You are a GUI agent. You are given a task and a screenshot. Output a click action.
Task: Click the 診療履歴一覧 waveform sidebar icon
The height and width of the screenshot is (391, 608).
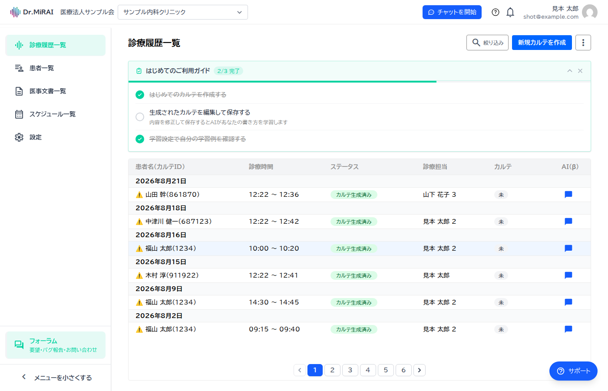19,45
